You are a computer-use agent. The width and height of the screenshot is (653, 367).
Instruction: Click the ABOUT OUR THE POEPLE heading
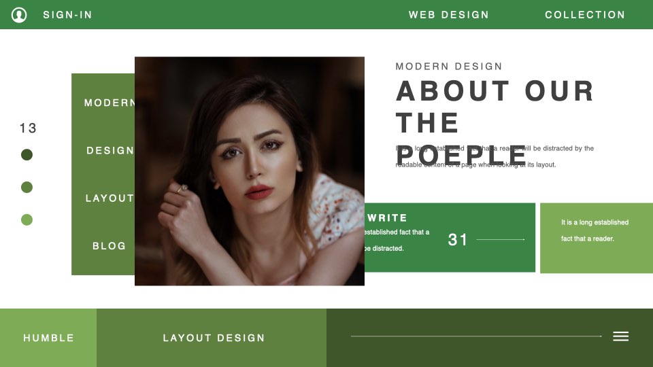[495, 123]
